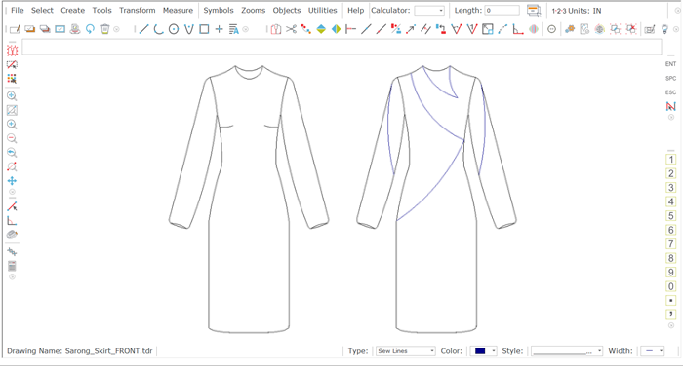Screen dimensions: 683x366
Task: Click the light bulb hint icon
Action: pyautogui.click(x=664, y=29)
